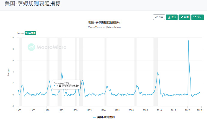Image resolution: width=207 pixels, height=119 pixels.
Task: Click the Zoom label
Action: click(20, 33)
